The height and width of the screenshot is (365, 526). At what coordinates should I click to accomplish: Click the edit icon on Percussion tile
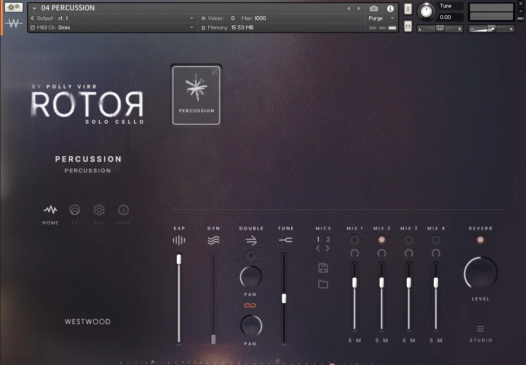point(214,72)
